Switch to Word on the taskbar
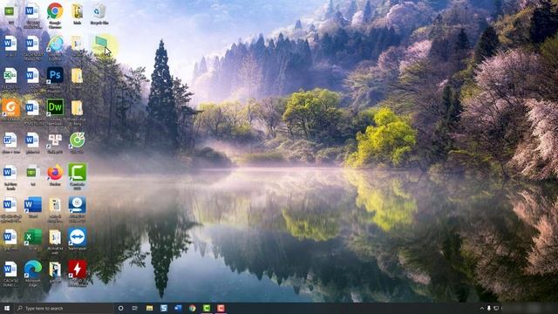The image size is (558, 314). pyautogui.click(x=178, y=308)
